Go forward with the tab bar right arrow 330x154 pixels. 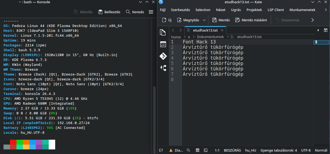(x=180, y=30)
